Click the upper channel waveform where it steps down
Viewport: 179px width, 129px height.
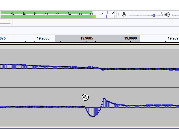coord(100,68)
